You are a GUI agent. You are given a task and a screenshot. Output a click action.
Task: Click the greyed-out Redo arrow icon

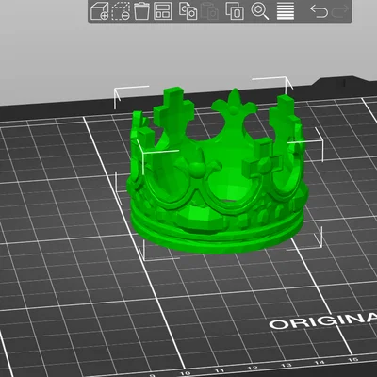[340, 11]
